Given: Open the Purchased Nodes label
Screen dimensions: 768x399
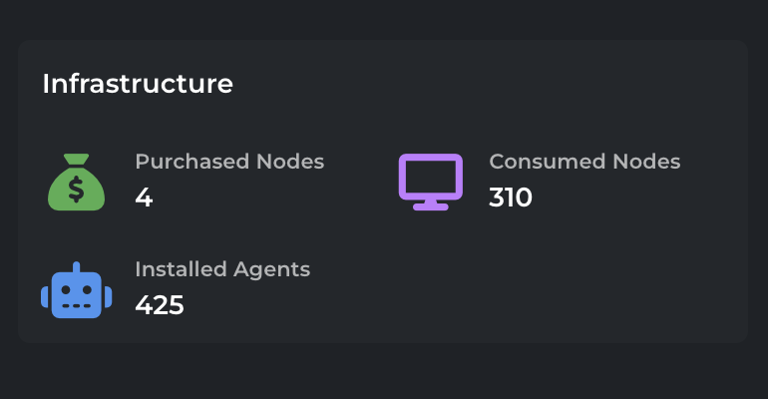Looking at the screenshot, I should click(229, 162).
